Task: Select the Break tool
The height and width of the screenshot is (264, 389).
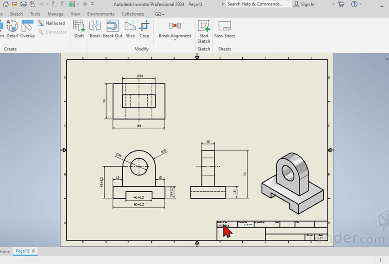Action: coord(95,29)
